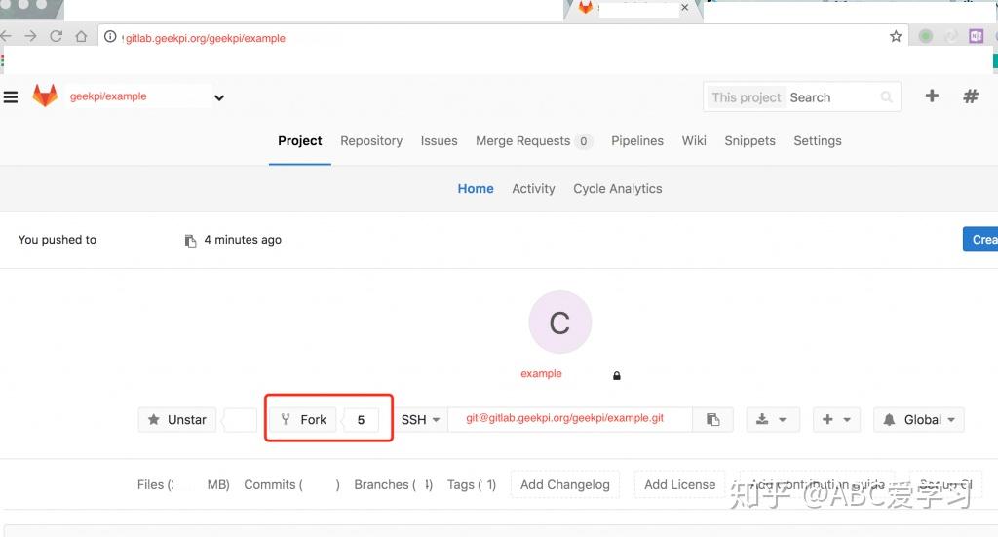Click the hash icon in header
Image resolution: width=998 pixels, height=537 pixels.
[971, 96]
